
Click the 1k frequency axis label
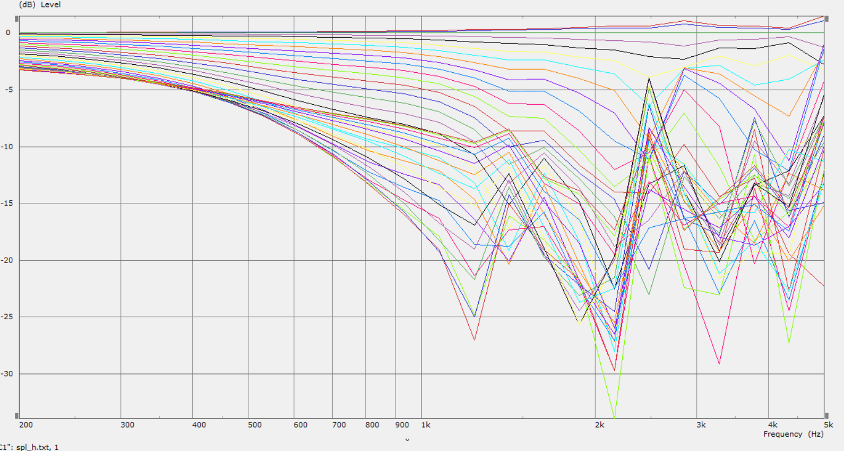pos(426,425)
